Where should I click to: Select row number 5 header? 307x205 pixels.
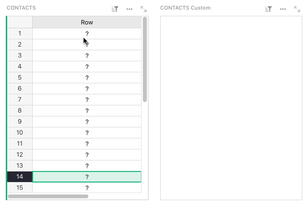(x=20, y=78)
